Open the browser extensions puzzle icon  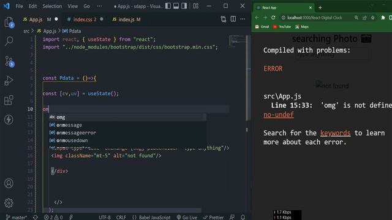pos(383,18)
